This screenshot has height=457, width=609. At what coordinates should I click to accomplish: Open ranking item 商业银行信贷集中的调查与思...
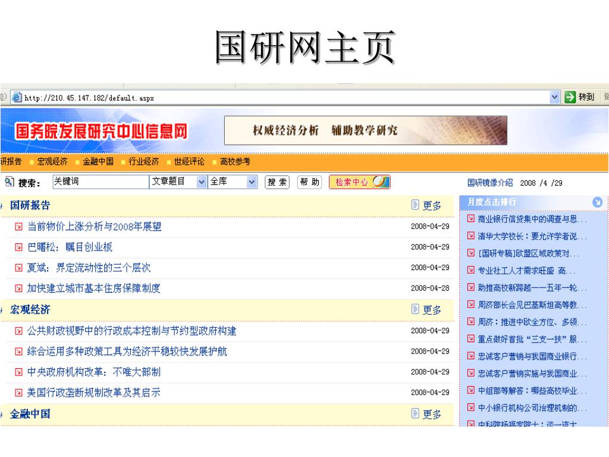(532, 219)
